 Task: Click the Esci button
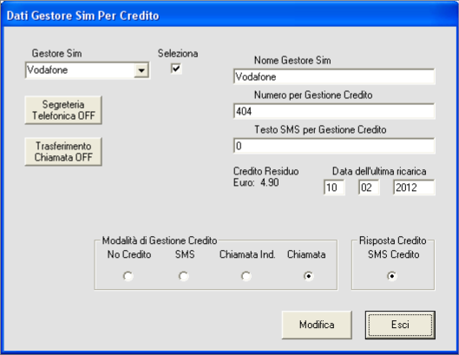point(400,325)
